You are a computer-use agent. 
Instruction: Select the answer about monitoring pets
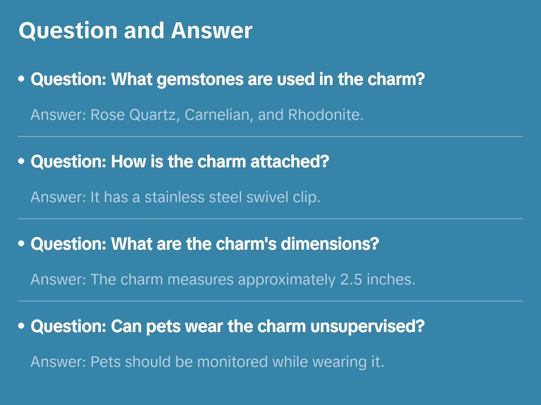click(207, 362)
